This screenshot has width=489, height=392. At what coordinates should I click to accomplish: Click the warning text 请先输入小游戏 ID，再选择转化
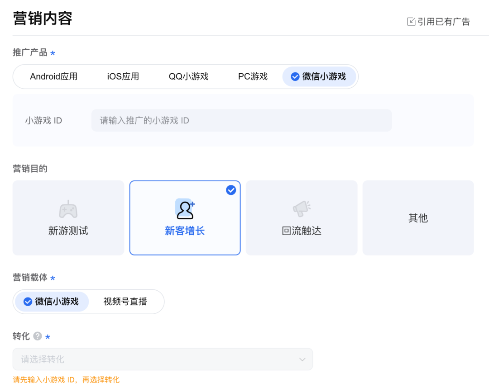coord(66,380)
